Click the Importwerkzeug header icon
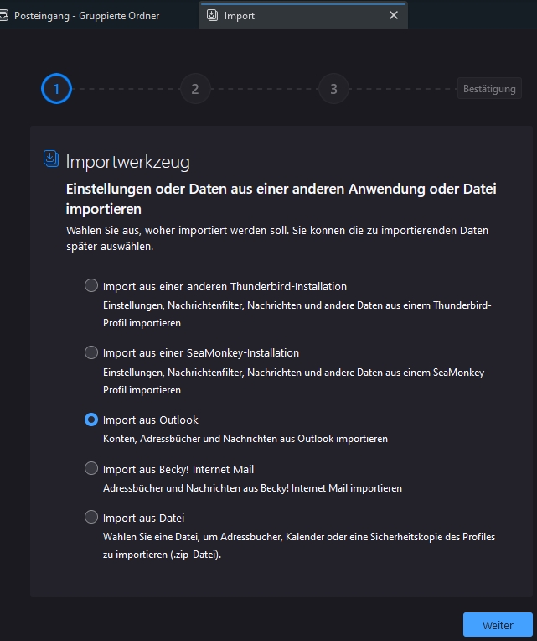 [51, 159]
